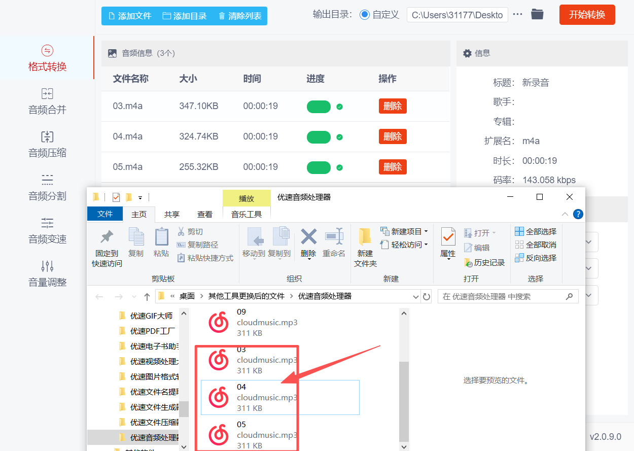The image size is (634, 451).
Task: Select the 09 cloudmusic.mp3 file
Action: [280, 322]
